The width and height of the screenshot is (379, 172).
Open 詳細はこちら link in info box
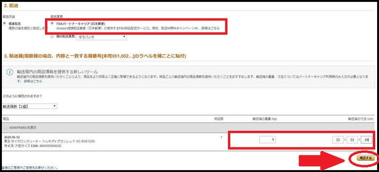pyautogui.click(x=33, y=81)
